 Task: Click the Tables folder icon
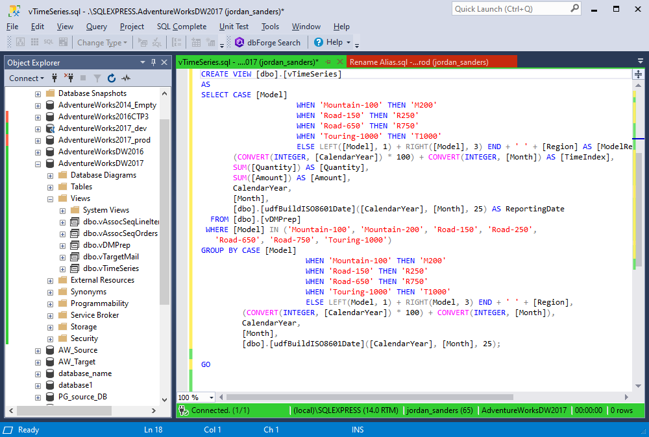63,187
